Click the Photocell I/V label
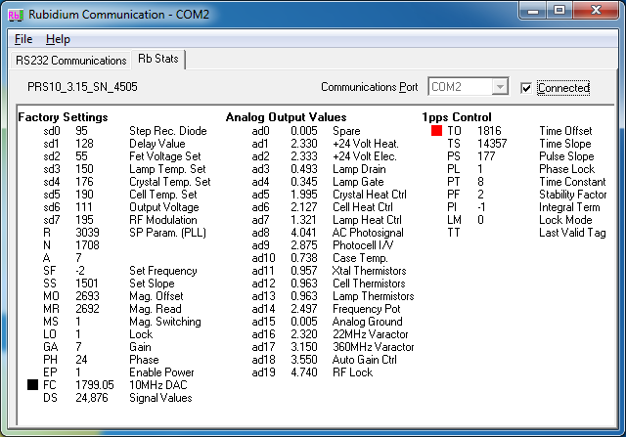The height and width of the screenshot is (437, 626). click(x=363, y=245)
